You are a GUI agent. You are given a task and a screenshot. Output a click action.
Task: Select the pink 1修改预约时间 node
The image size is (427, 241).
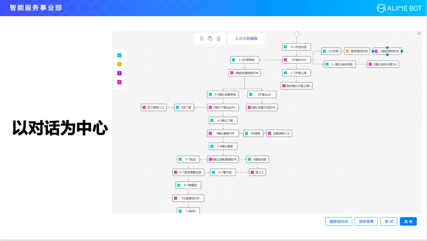(387, 51)
